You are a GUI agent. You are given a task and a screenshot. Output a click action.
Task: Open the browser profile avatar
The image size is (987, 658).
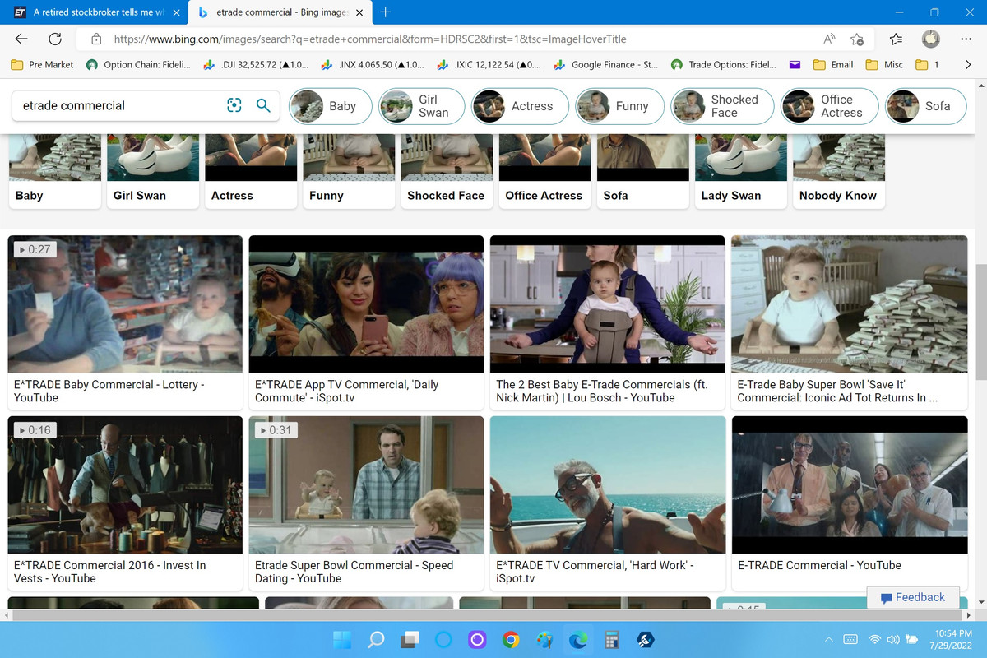point(931,39)
